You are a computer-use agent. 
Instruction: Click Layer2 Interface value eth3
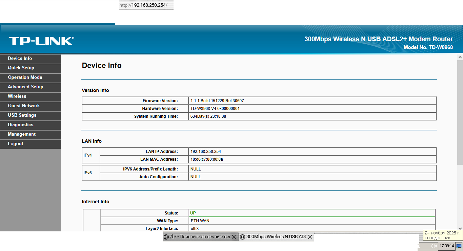coord(195,229)
